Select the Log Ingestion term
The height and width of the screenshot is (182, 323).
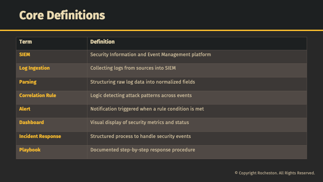(35, 68)
